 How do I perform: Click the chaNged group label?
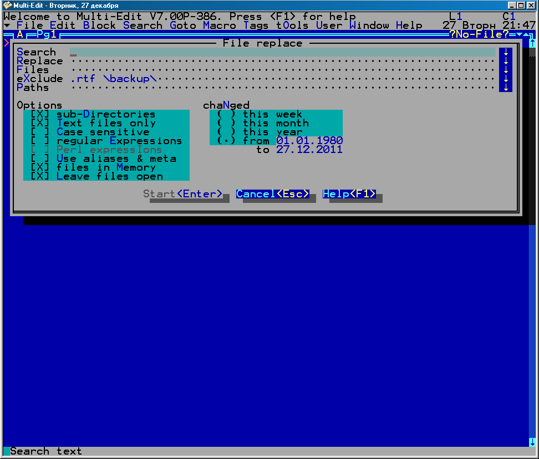tap(226, 105)
